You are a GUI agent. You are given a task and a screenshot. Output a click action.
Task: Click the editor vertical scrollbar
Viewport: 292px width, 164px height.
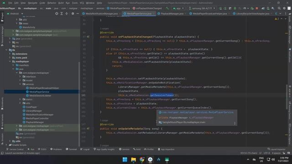pyautogui.click(x=287, y=97)
